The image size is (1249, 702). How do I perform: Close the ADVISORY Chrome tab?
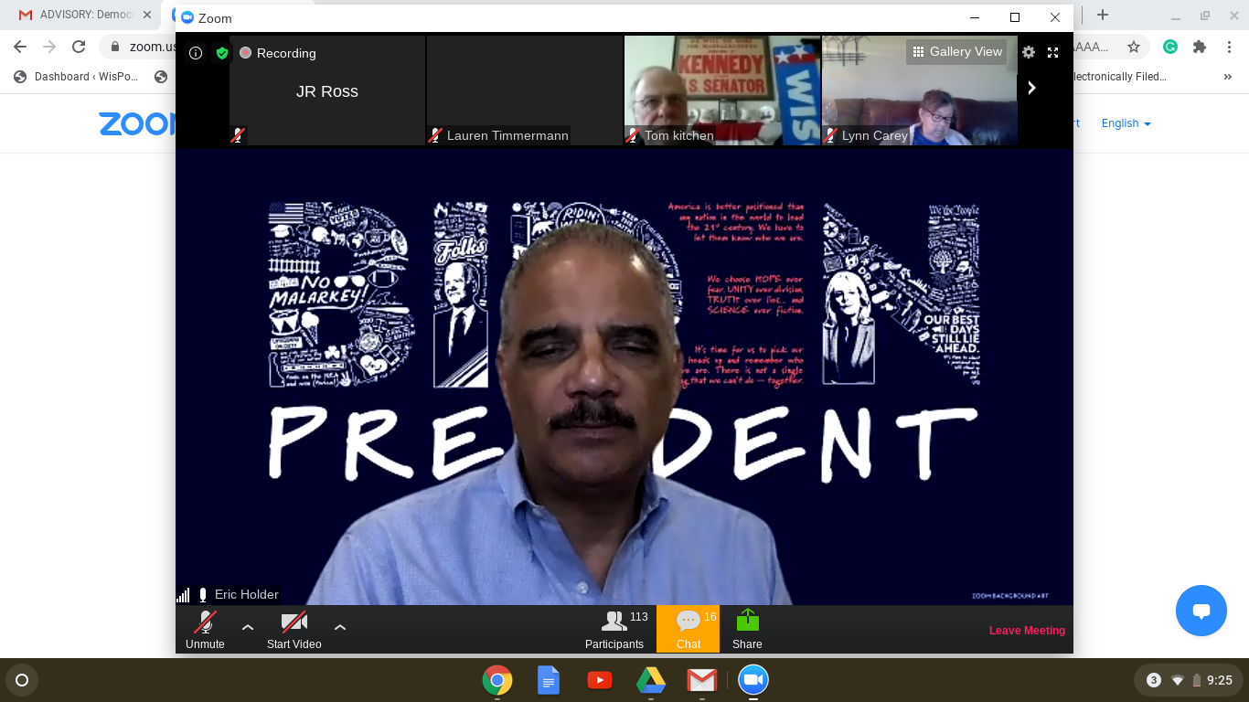coord(147,16)
